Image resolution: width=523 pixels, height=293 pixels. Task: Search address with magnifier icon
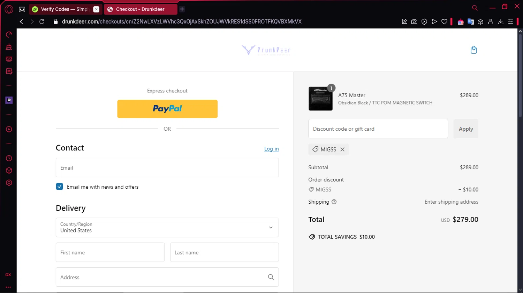[271, 277]
